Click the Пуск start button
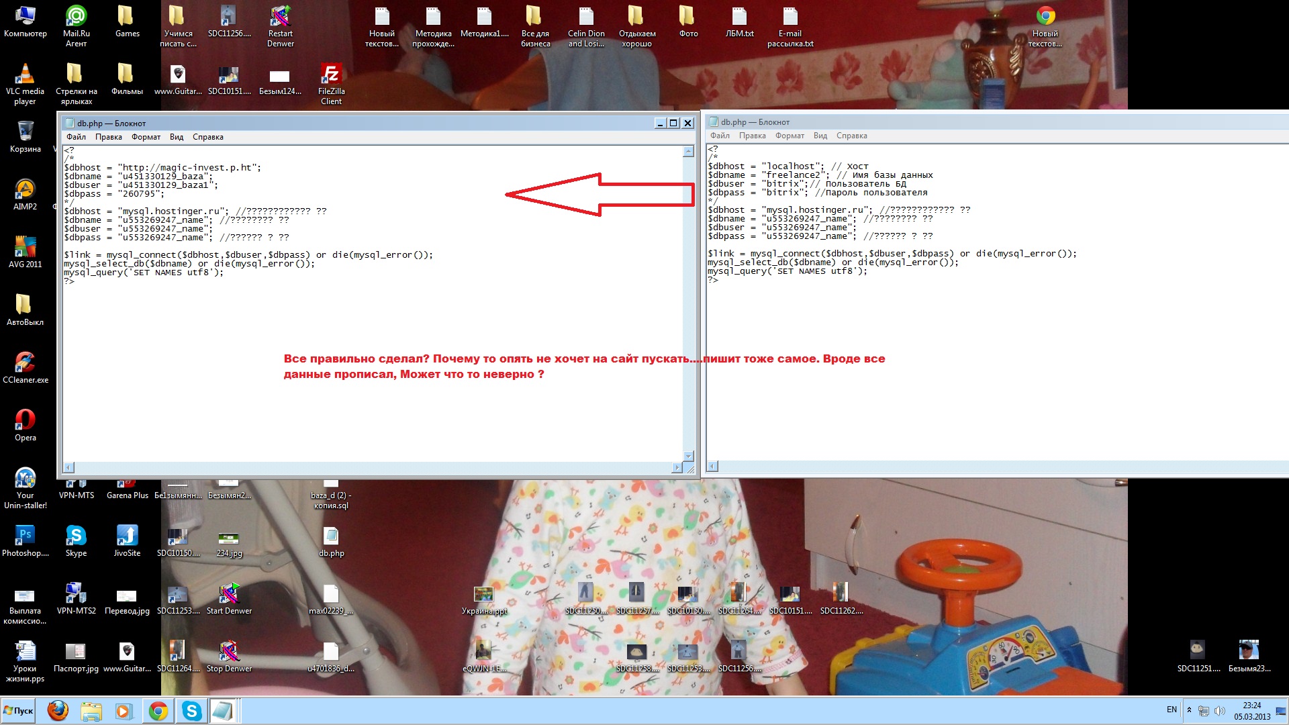 (x=19, y=711)
